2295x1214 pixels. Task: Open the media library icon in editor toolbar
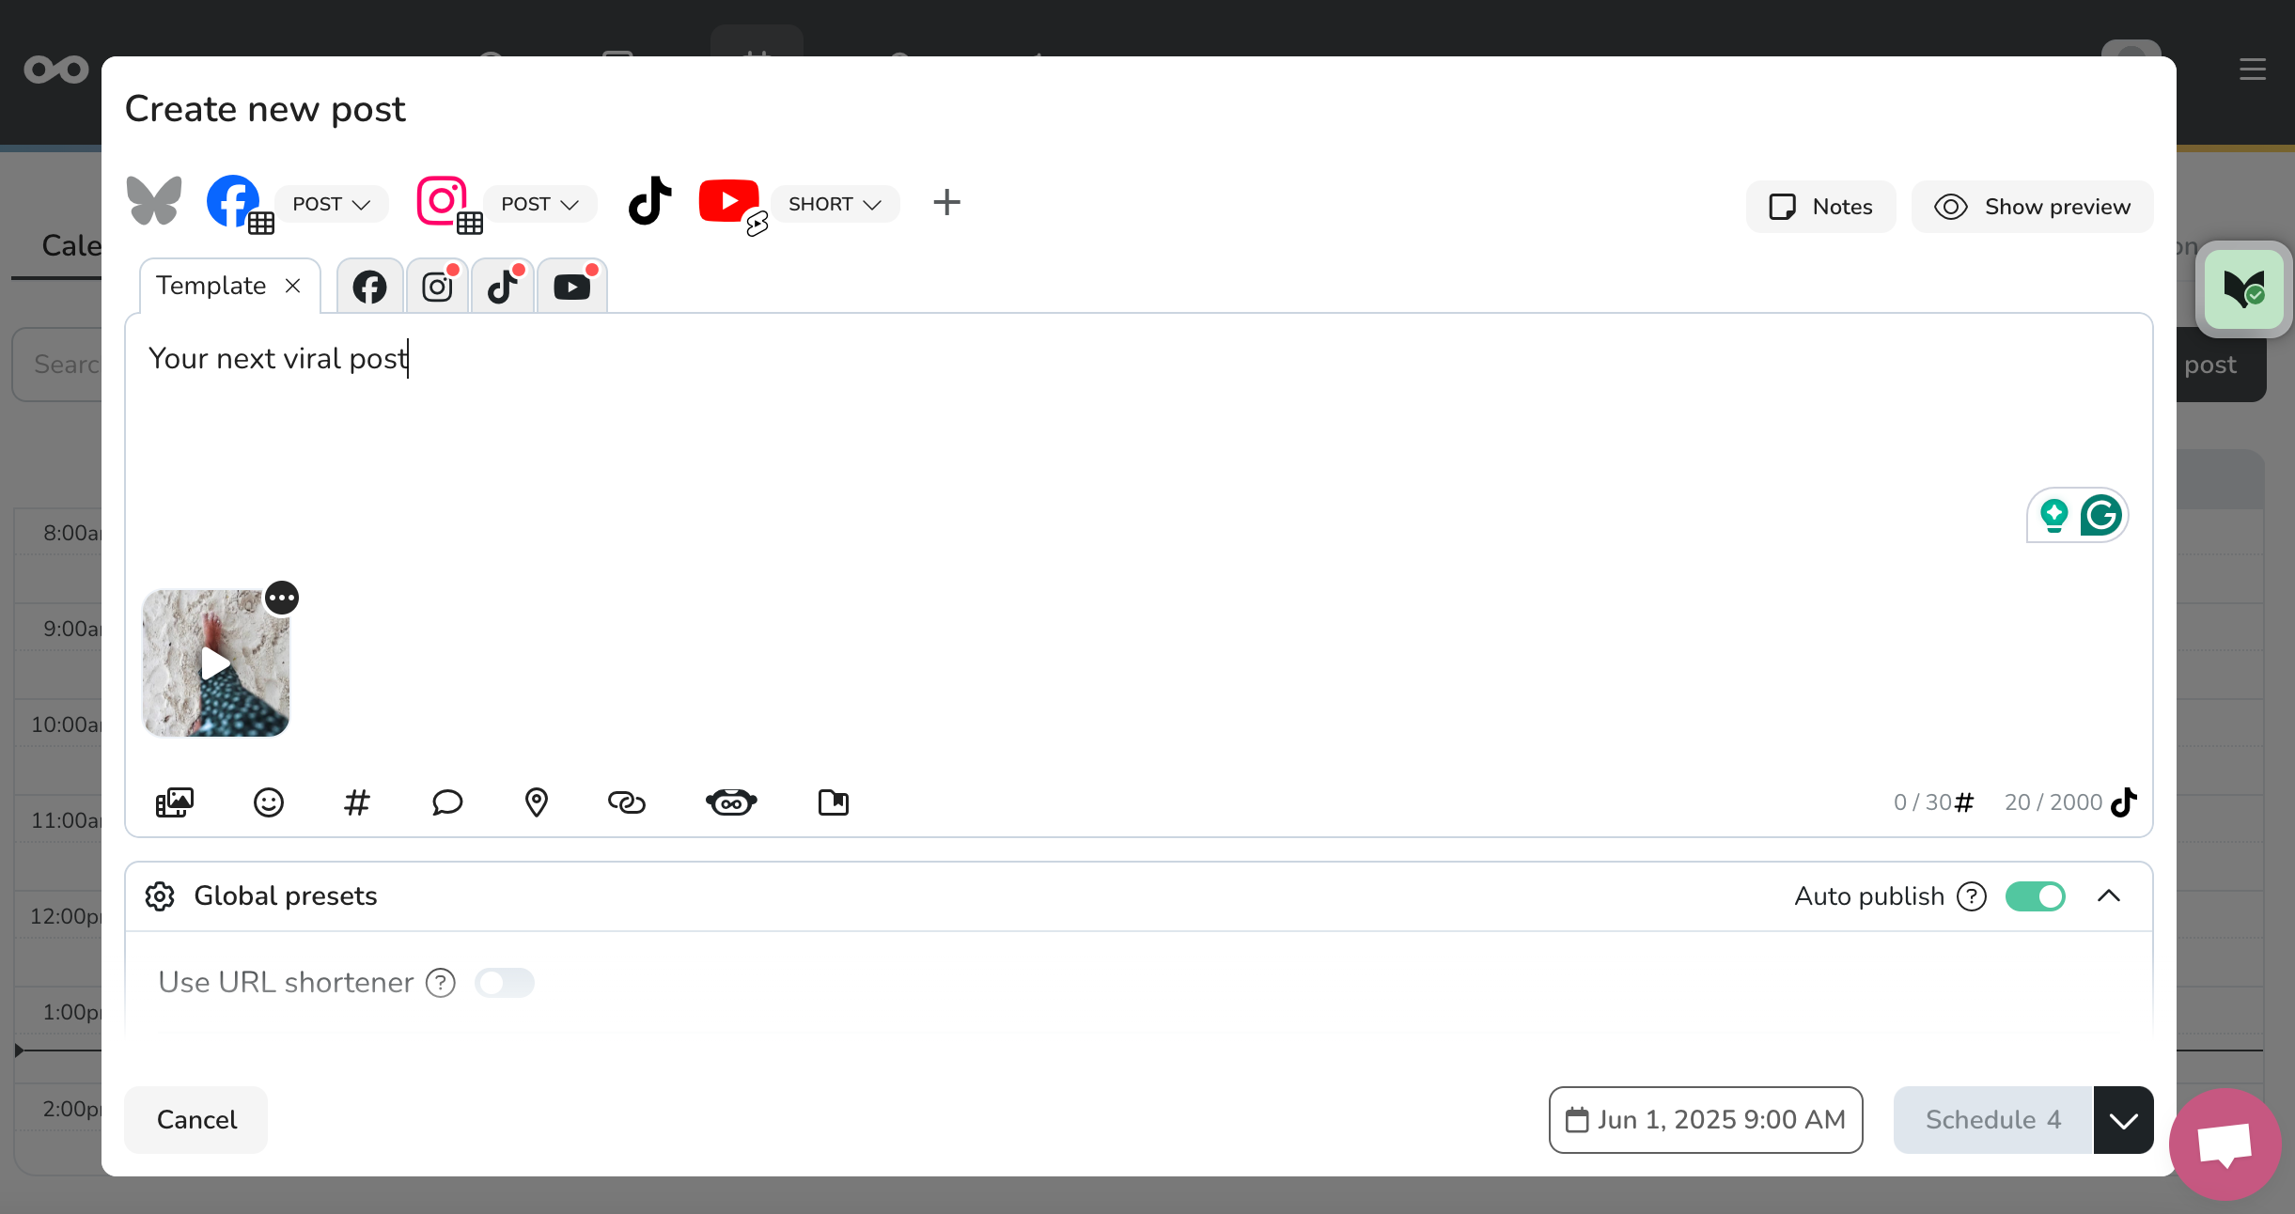tap(175, 802)
